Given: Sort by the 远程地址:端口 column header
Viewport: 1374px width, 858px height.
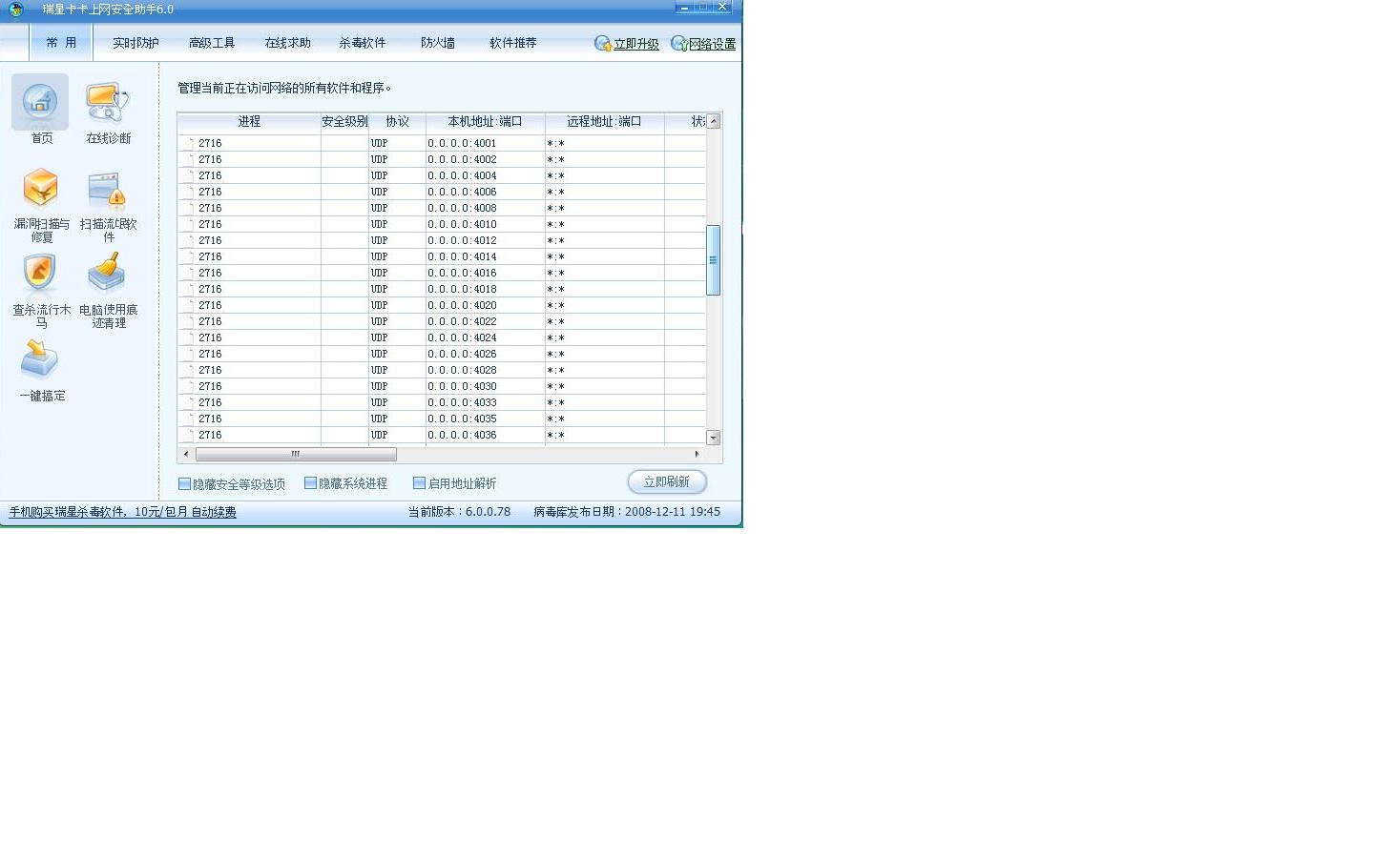Looking at the screenshot, I should point(604,122).
